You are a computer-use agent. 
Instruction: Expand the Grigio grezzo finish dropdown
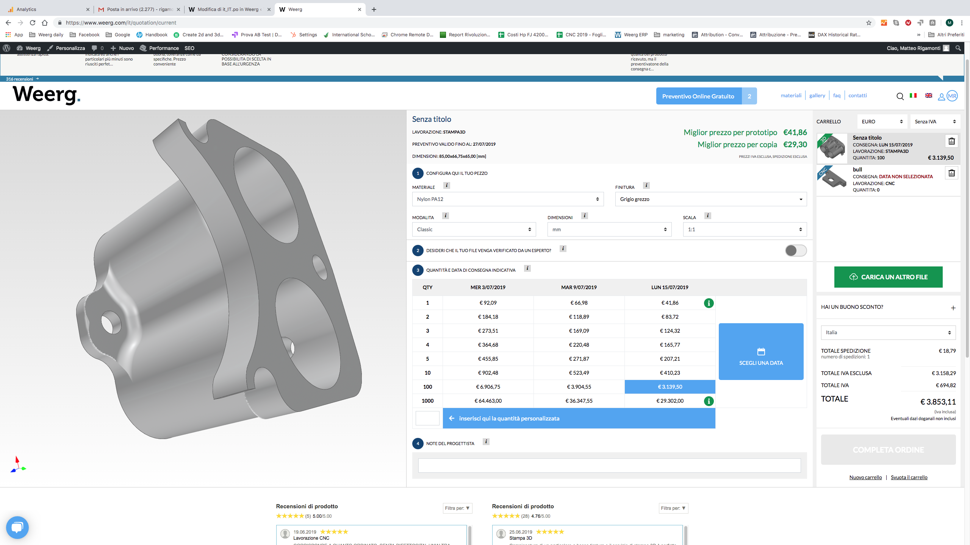pos(710,199)
